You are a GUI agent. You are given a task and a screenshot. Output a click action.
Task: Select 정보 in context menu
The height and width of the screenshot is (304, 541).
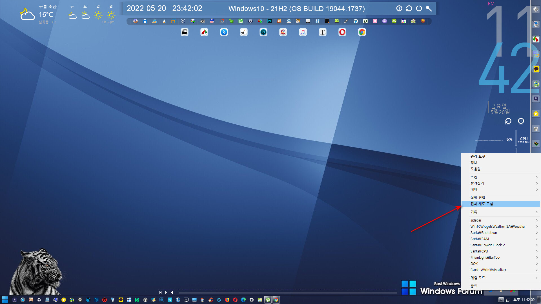point(501,163)
